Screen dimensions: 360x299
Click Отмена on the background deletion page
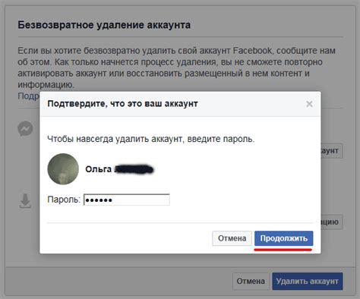pyautogui.click(x=251, y=282)
